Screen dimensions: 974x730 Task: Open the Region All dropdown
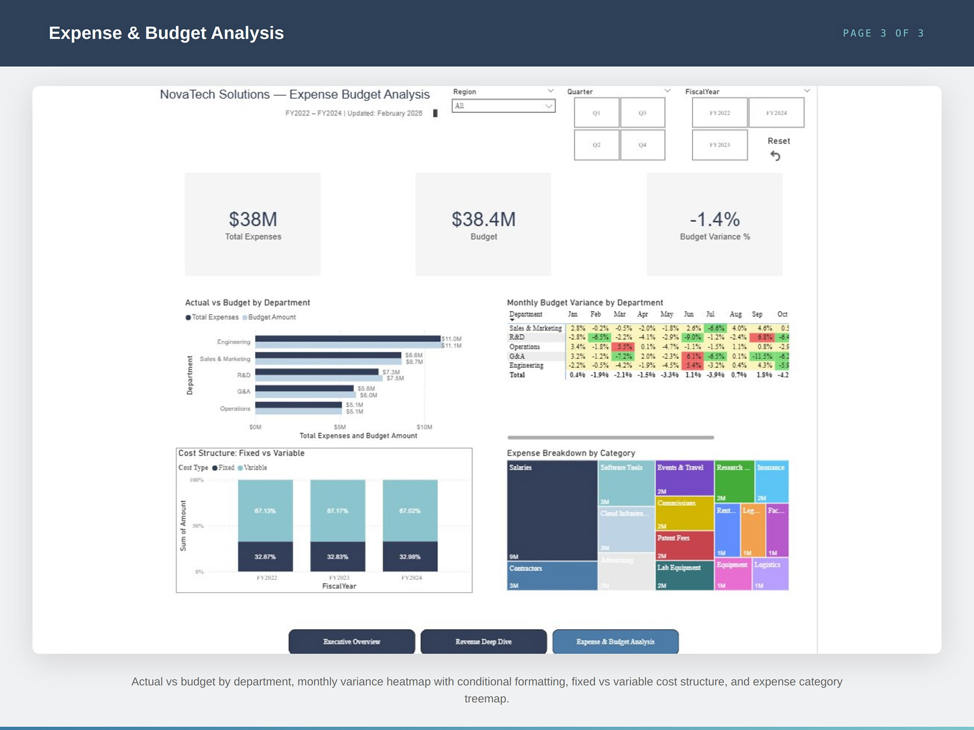click(x=503, y=106)
